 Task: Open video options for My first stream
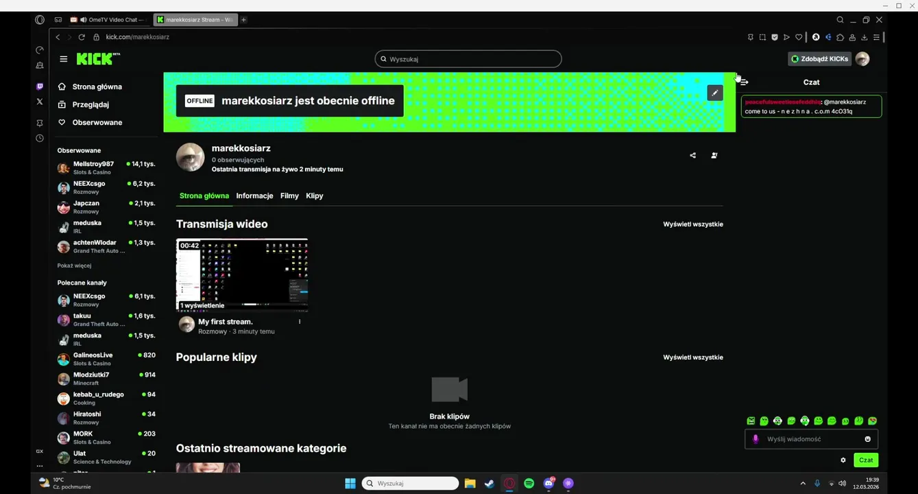(x=300, y=322)
